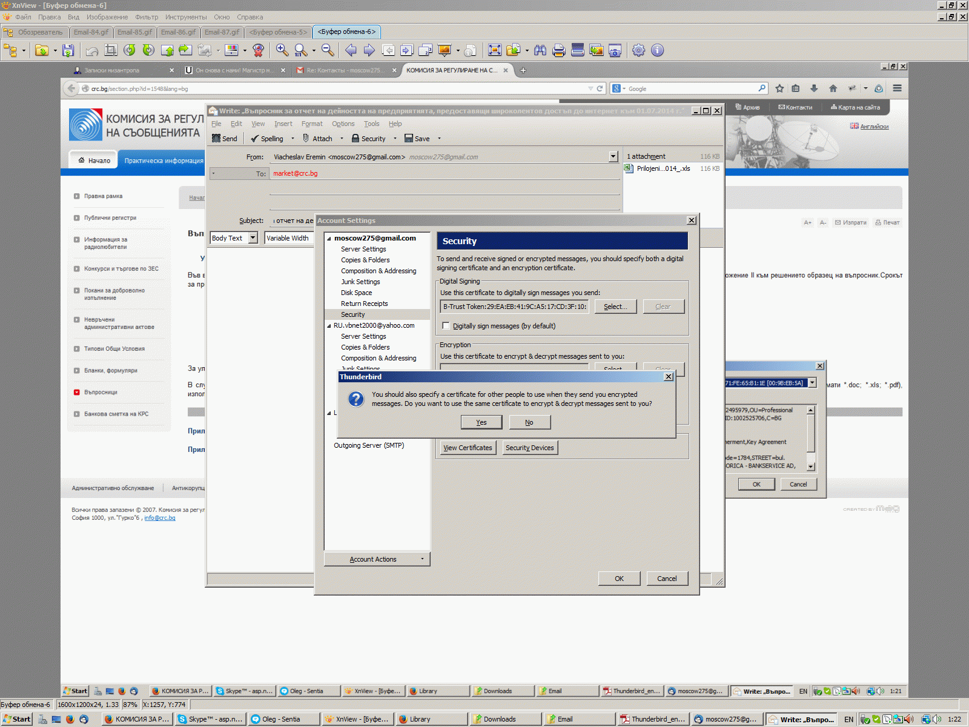Open the certificate dropdown in the rightmost dialog

(x=812, y=383)
